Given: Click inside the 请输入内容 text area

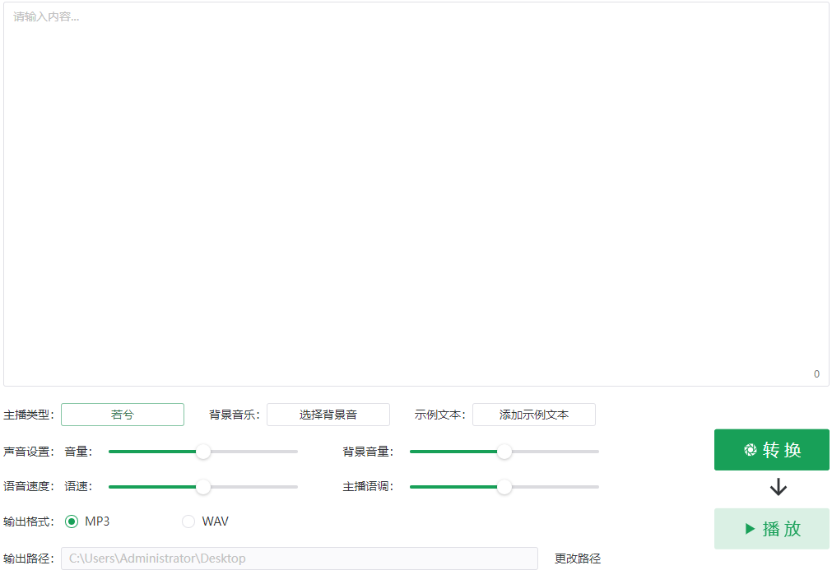Looking at the screenshot, I should pyautogui.click(x=416, y=194).
